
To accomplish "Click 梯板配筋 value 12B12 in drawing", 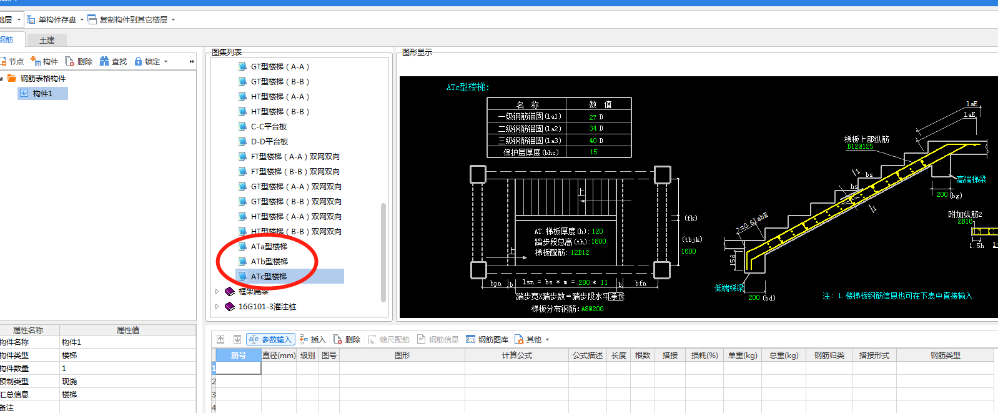I will pyautogui.click(x=579, y=253).
